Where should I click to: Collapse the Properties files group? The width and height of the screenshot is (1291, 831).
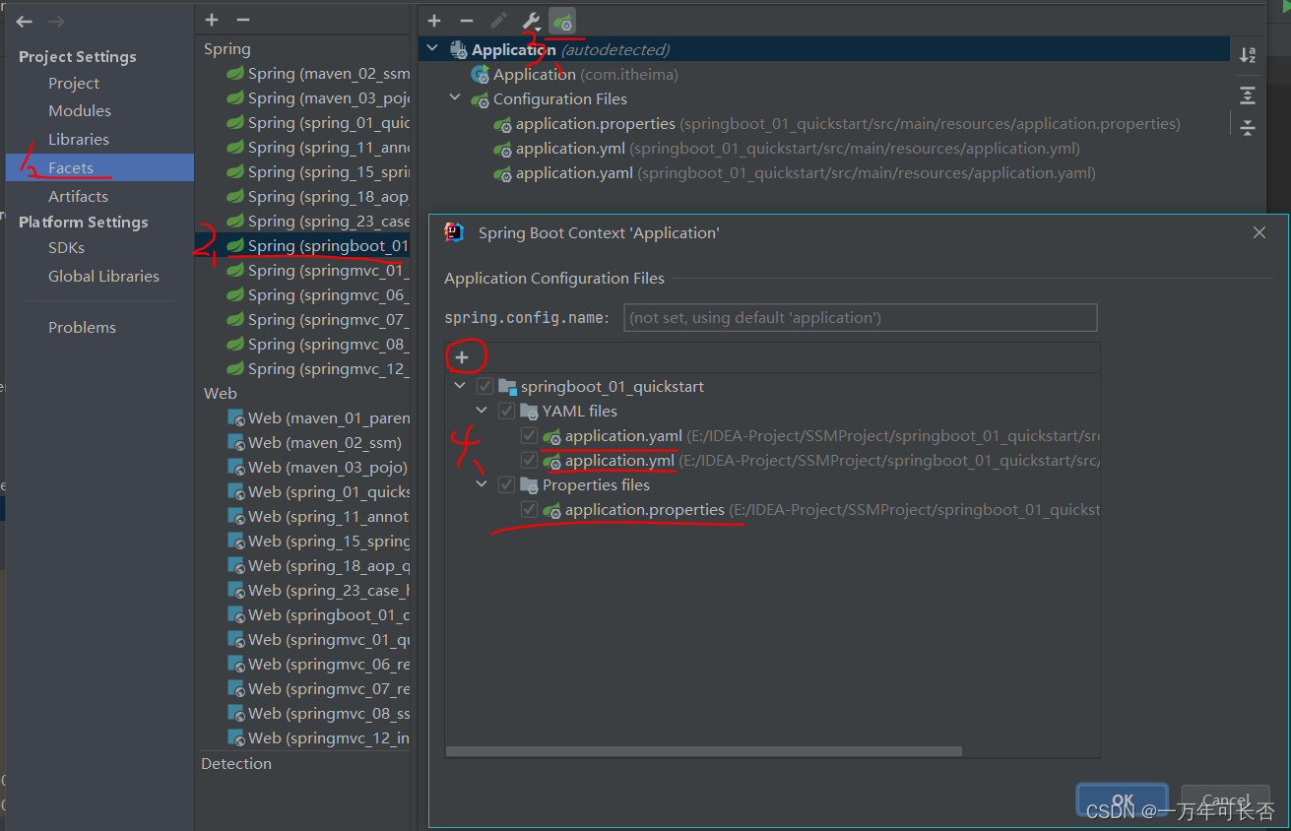pos(482,485)
